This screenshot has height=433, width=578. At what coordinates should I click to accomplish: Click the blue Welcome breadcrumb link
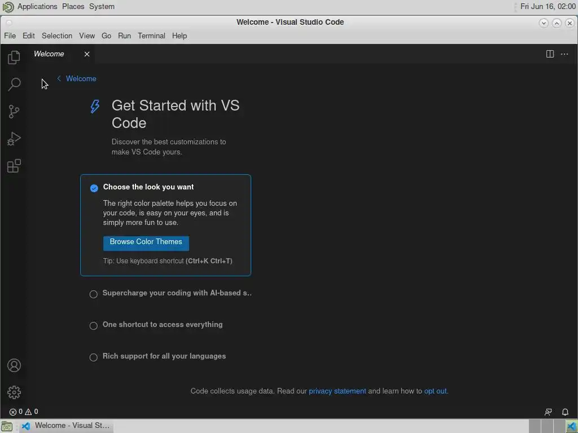[x=81, y=78]
